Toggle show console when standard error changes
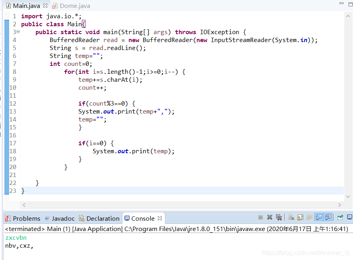This screenshot has height=260, width=353. pos(328,217)
